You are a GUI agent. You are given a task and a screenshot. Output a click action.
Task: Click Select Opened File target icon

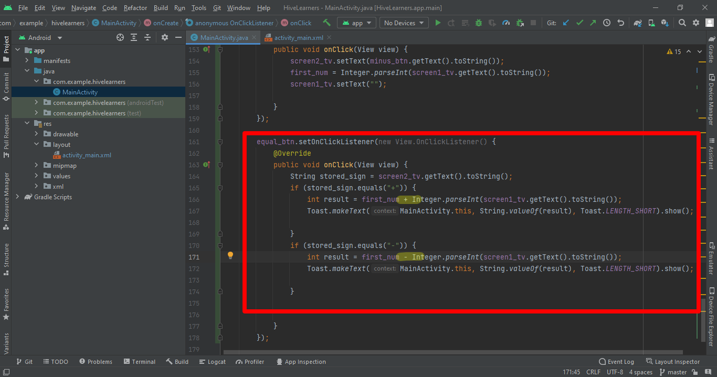coord(120,37)
